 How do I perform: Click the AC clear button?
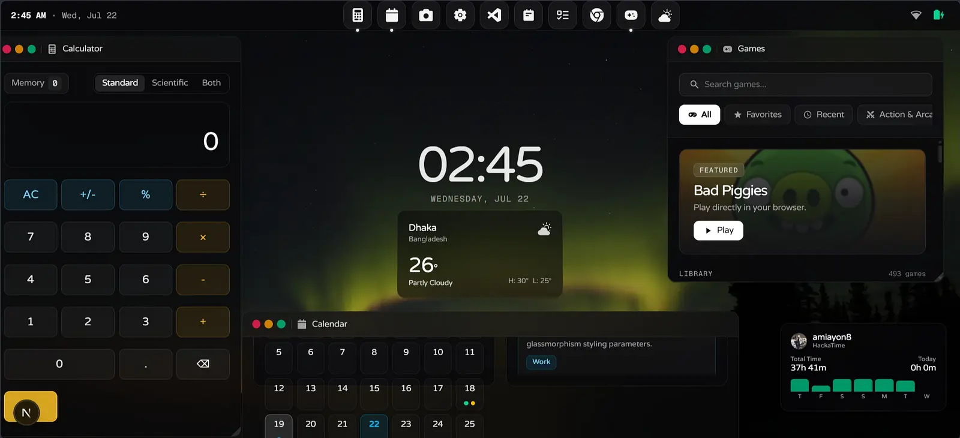pyautogui.click(x=31, y=194)
